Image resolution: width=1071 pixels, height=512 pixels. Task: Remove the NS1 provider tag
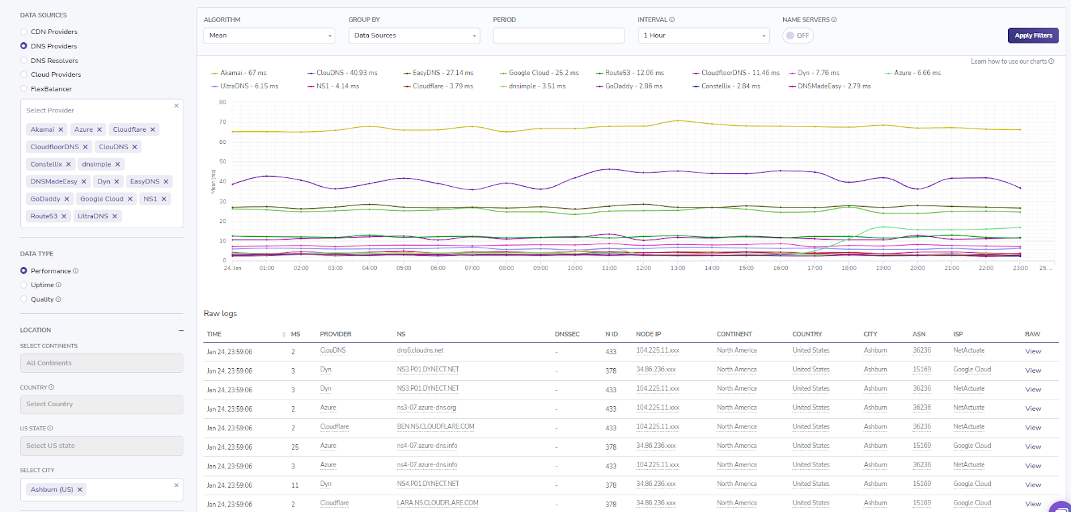(x=163, y=199)
